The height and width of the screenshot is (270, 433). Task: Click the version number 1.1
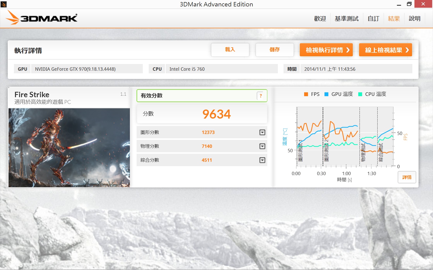(123, 94)
